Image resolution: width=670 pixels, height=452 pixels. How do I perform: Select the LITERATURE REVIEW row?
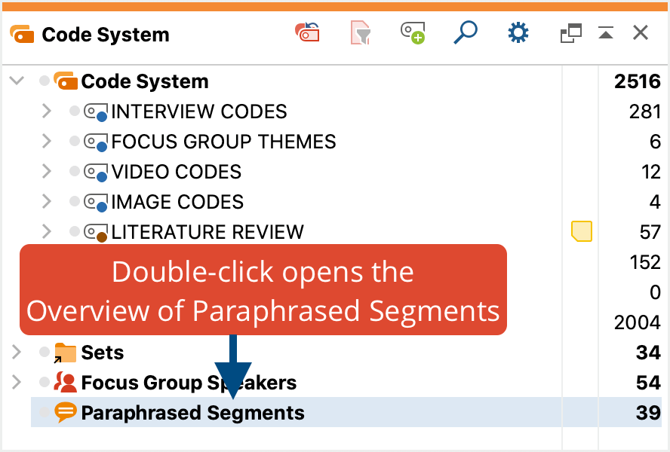click(335, 232)
